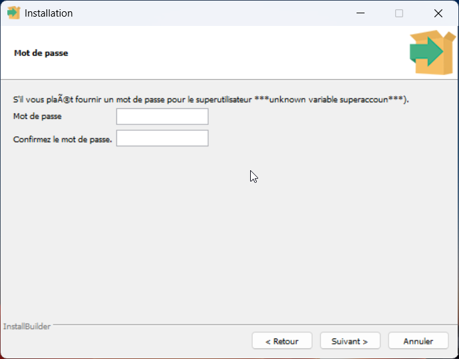Image resolution: width=459 pixels, height=359 pixels.
Task: Cancel installation with Annuler button
Action: (418, 340)
